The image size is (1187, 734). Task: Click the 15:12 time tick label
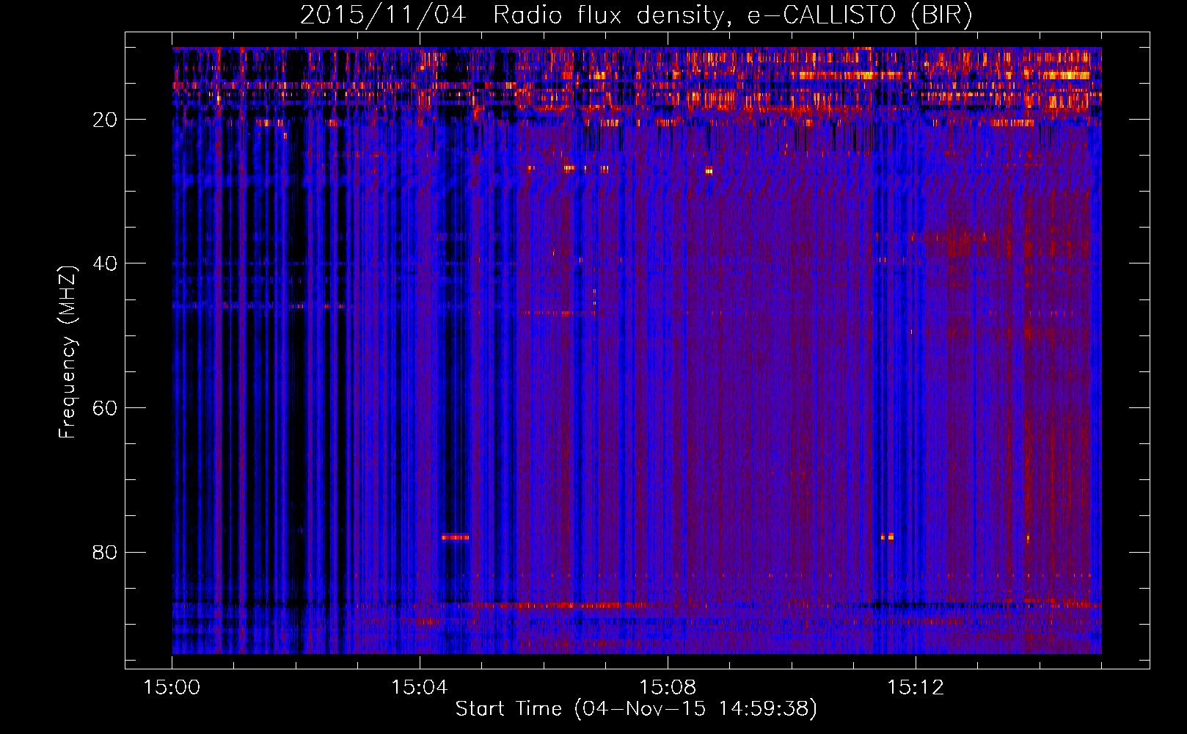pos(915,688)
